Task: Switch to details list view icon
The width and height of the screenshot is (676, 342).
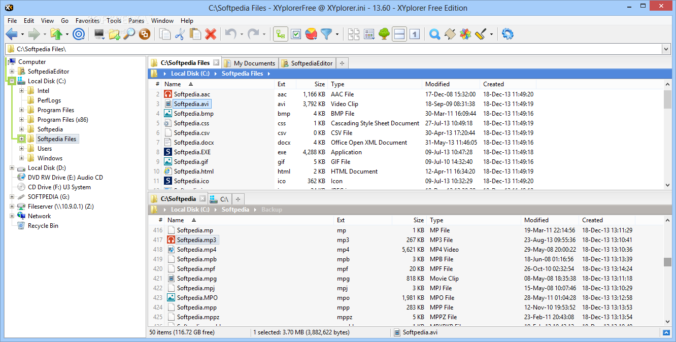Action: tap(369, 34)
